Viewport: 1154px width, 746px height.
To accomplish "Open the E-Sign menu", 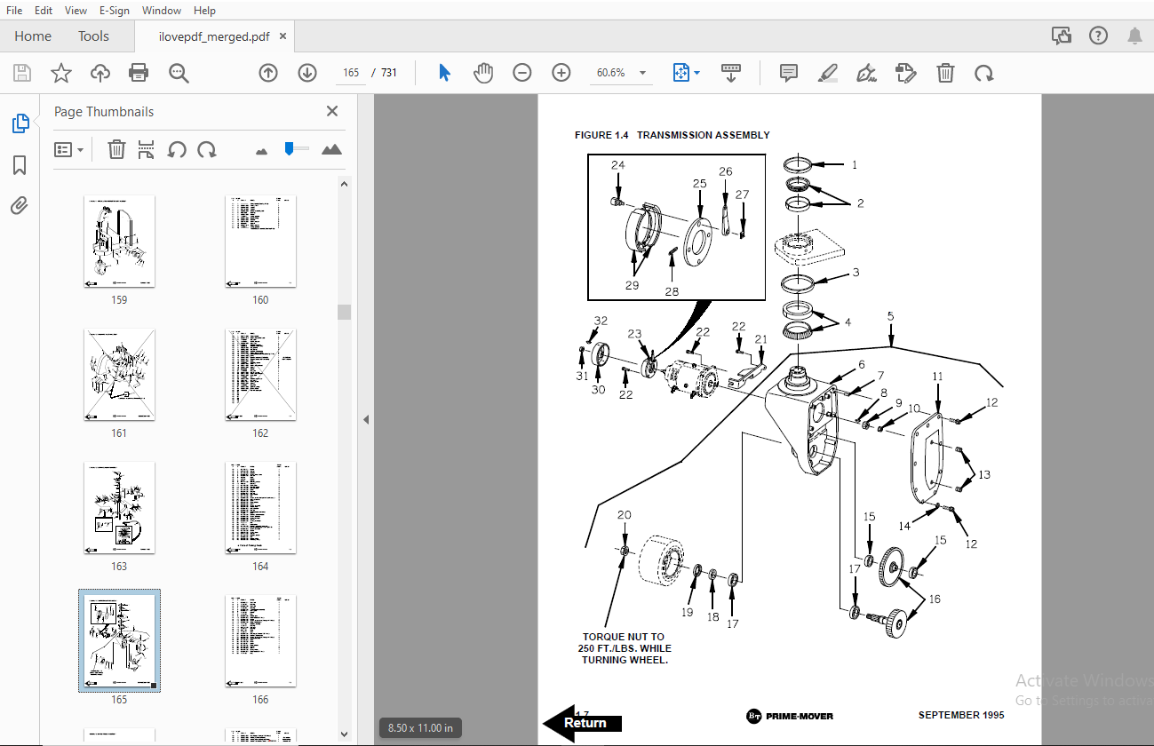I will point(115,11).
